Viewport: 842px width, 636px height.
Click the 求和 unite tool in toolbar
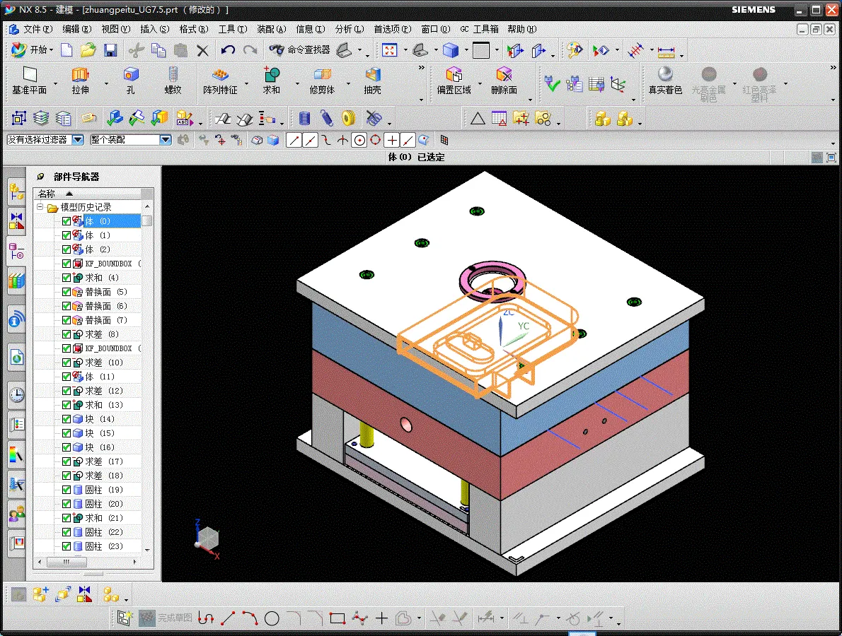(x=271, y=81)
